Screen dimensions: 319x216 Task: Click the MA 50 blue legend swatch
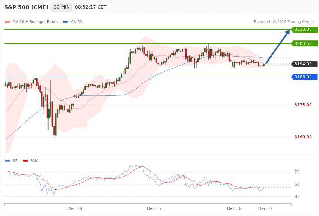[65, 21]
